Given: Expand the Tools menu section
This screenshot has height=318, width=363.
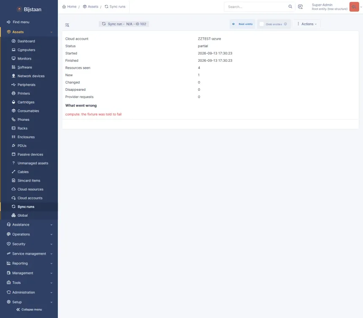Looking at the screenshot, I should [51, 283].
